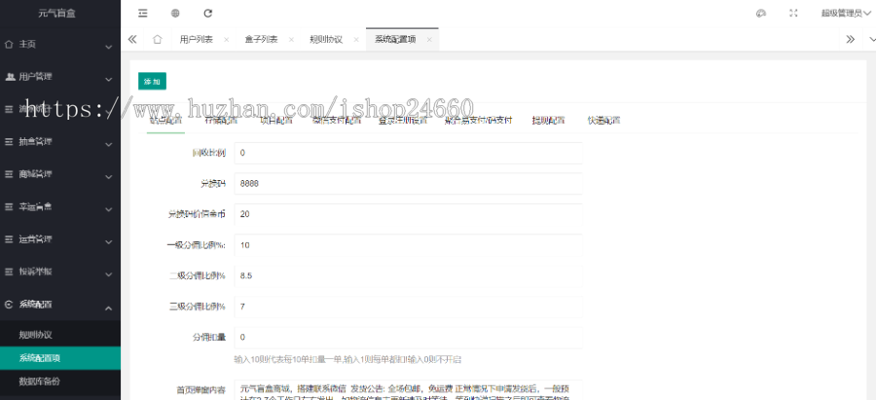Screen dimensions: 876x400
Task: Click the 系统配置 icon in sidebar
Action: pyautogui.click(x=9, y=305)
